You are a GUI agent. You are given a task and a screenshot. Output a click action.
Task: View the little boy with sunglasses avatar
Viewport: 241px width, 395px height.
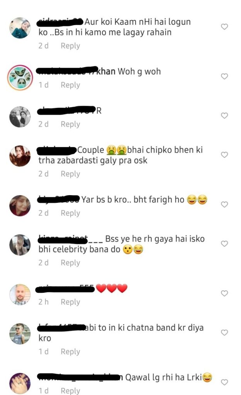[x=20, y=334]
